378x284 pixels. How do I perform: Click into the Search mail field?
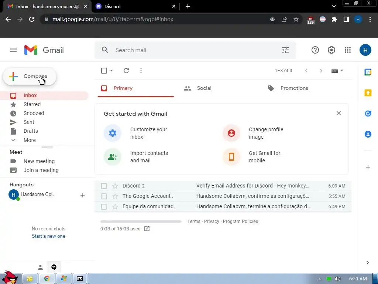pos(195,50)
